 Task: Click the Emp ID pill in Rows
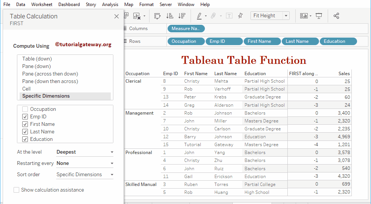[x=224, y=41]
